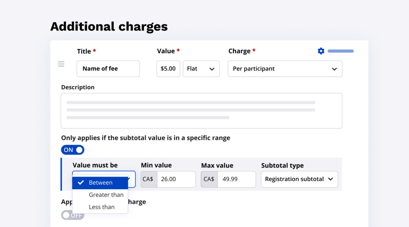Click the $5.00 value field
Screen dimensions: 409x227
pyautogui.click(x=168, y=69)
